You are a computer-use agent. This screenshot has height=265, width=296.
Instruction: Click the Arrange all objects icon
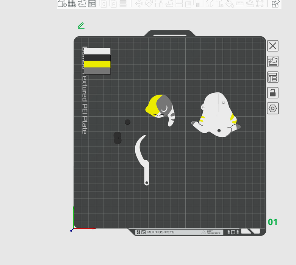point(92,4)
